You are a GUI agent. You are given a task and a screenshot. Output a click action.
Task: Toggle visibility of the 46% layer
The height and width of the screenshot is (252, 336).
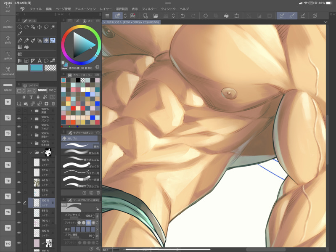click(19, 182)
